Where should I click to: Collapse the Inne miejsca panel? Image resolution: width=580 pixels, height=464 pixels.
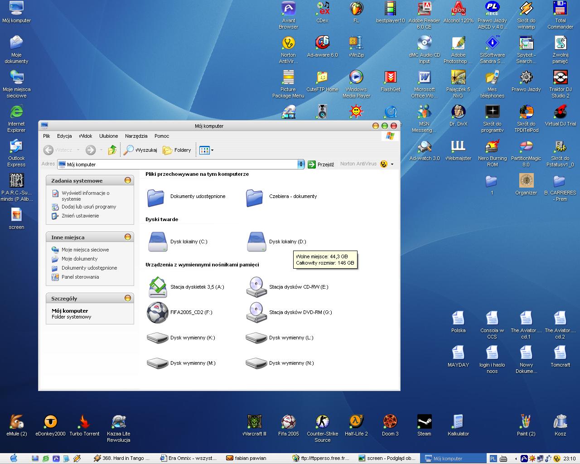coord(128,237)
